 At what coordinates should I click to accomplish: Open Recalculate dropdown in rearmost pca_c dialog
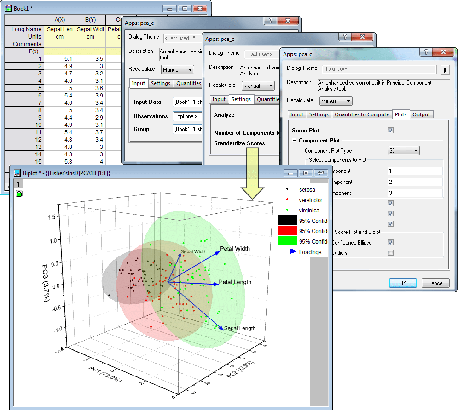click(177, 70)
